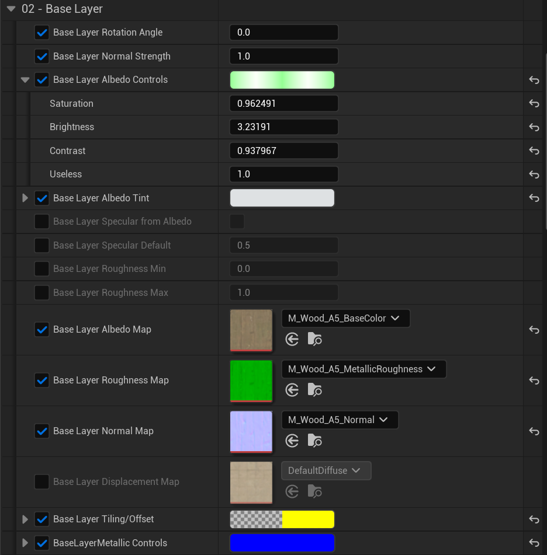This screenshot has width=547, height=555.
Task: Browse to Albedo Map in Content Browser
Action: (x=314, y=339)
